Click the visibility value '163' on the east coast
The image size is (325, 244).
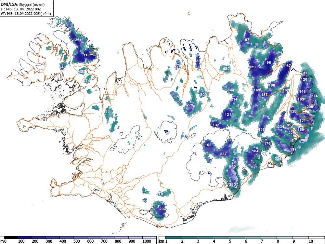coord(301,99)
